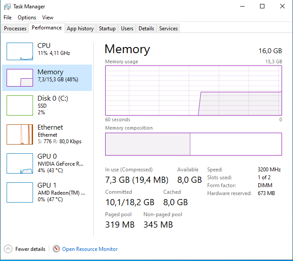Screen dimensions: 293x261
Task: Select the GPU 0 NVIDIA graph thumbnail
Action: [x=20, y=163]
